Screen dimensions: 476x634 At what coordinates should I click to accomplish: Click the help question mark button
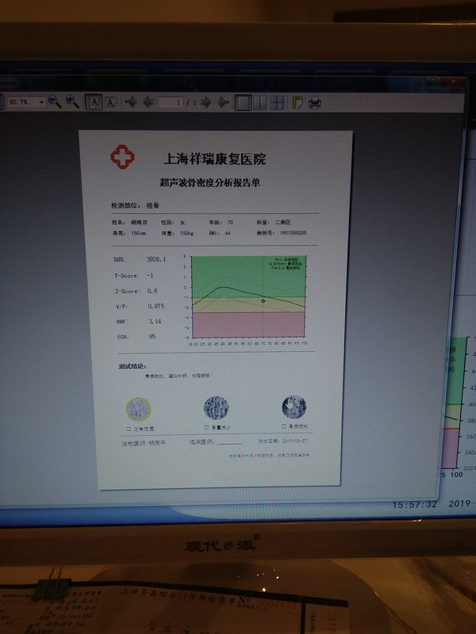pyautogui.click(x=432, y=82)
